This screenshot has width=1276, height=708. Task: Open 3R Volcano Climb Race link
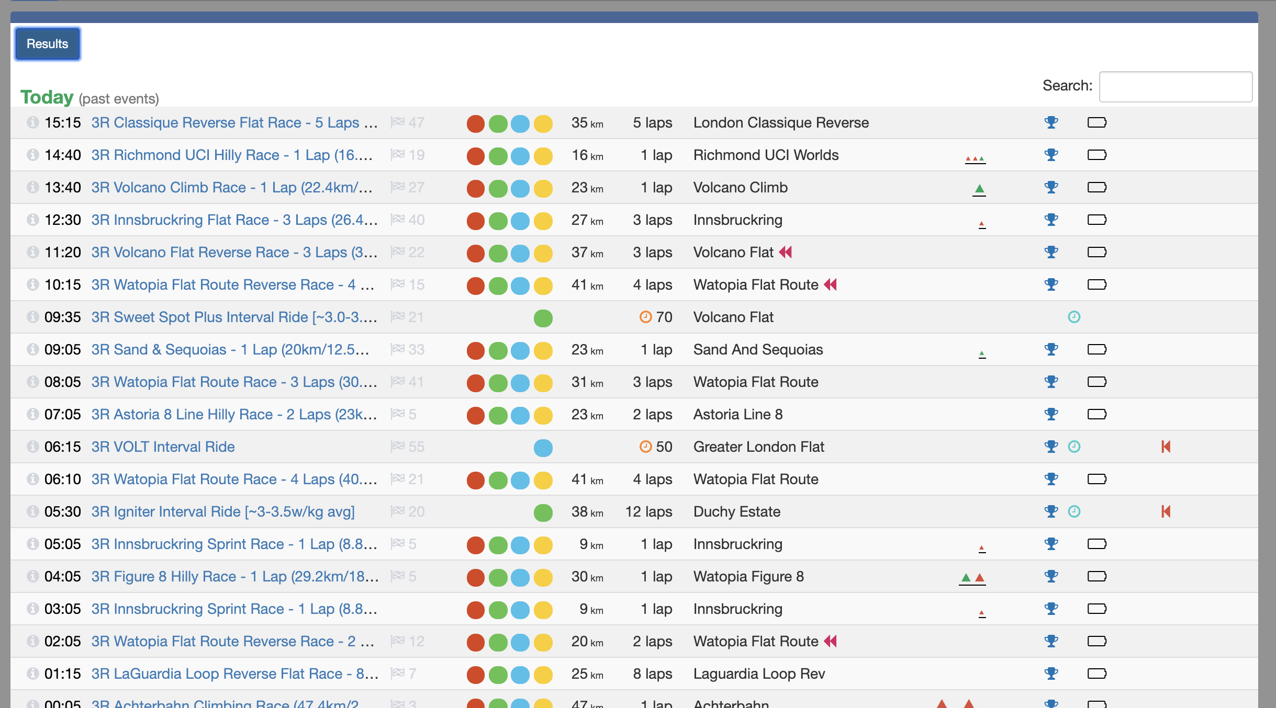[232, 187]
